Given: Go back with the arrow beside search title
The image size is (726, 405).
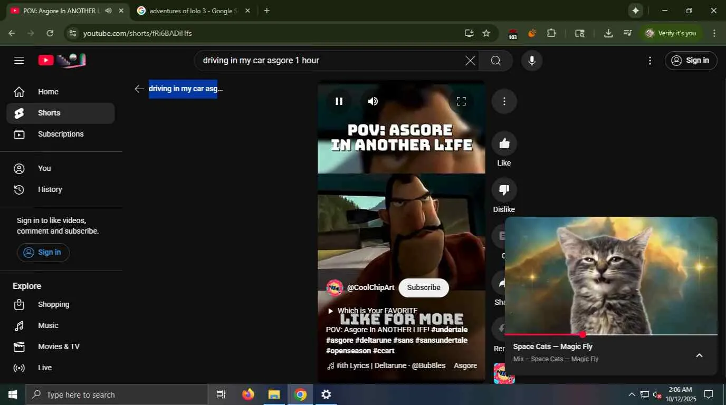Looking at the screenshot, I should click(x=139, y=89).
